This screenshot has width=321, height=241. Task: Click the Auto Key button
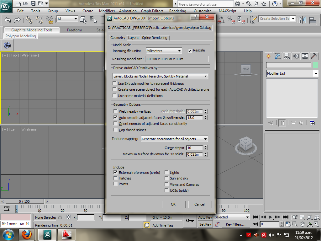pos(205,217)
